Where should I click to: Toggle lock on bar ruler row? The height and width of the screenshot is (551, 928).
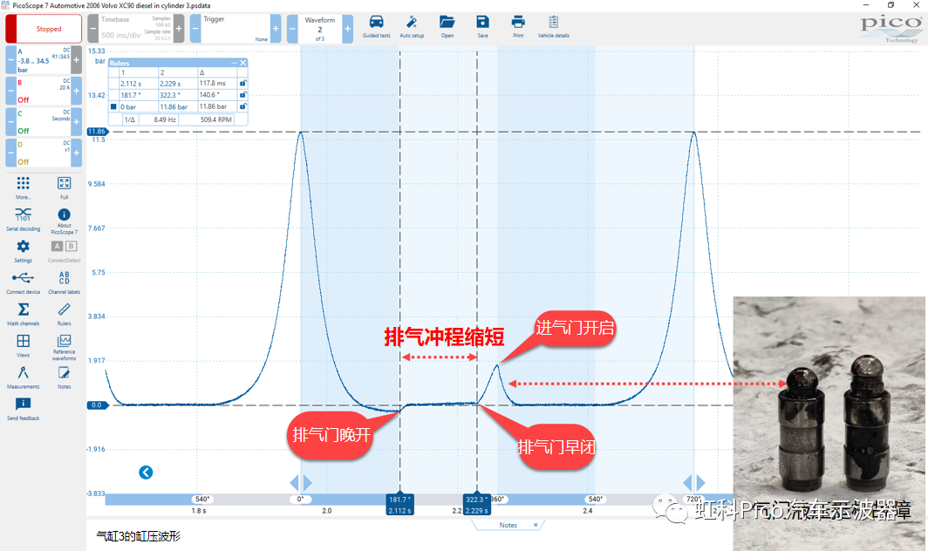coord(242,106)
